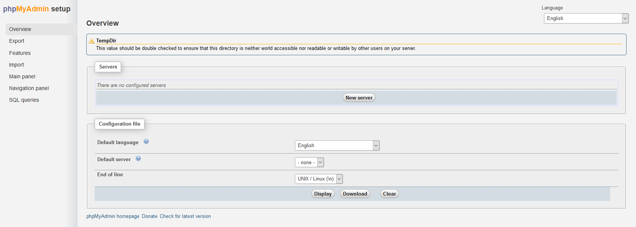
Task: Expand the End of line selector
Action: coord(319,179)
